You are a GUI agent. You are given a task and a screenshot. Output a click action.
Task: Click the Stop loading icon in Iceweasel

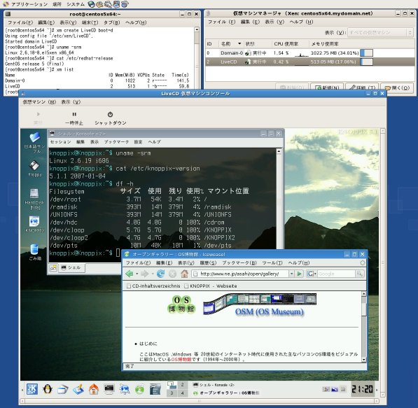click(172, 274)
